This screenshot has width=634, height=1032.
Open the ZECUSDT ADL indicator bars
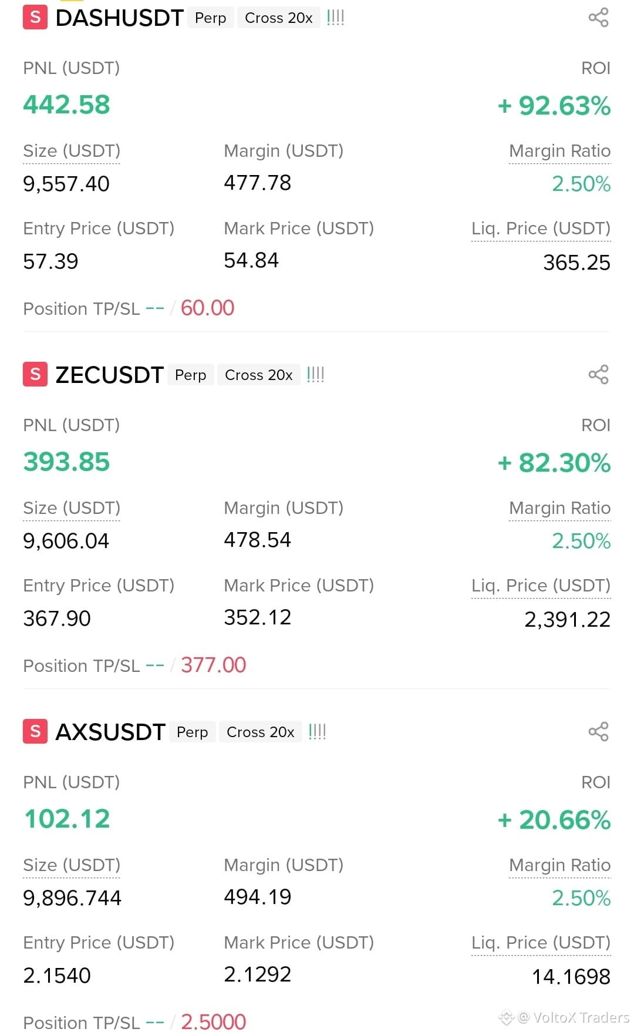click(315, 375)
